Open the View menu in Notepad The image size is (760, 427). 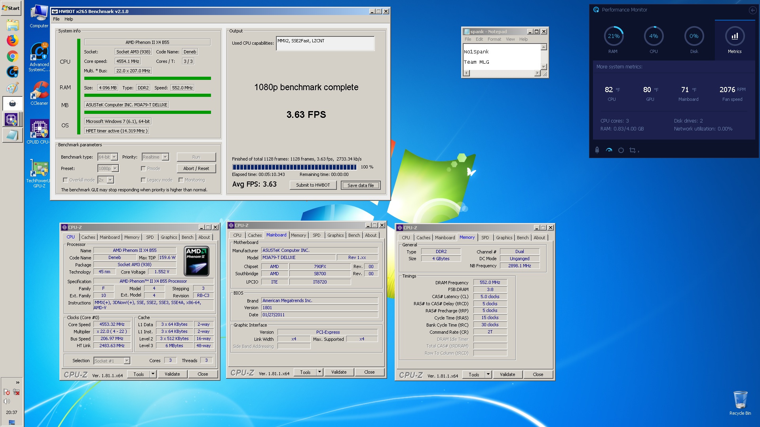(x=510, y=39)
